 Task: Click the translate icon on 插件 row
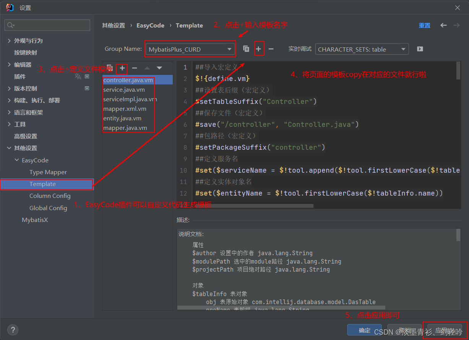click(78, 76)
